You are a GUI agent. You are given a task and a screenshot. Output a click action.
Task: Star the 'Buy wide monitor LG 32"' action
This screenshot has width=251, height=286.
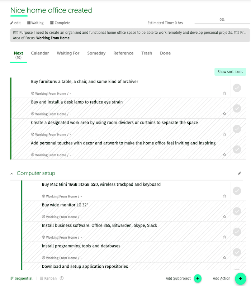coord(224,216)
